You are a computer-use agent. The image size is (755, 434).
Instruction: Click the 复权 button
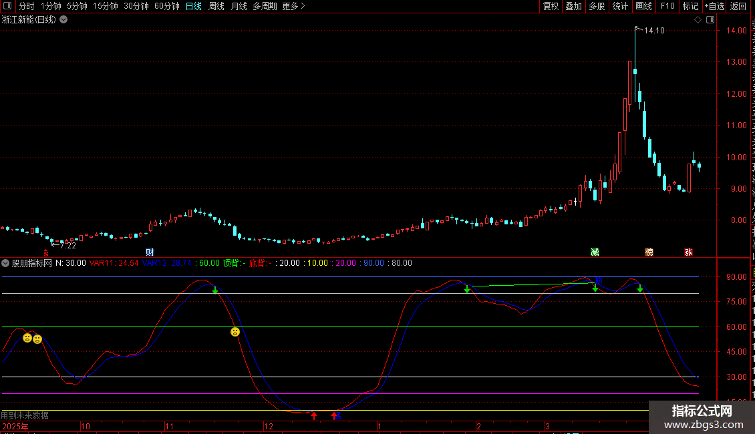[551, 6]
